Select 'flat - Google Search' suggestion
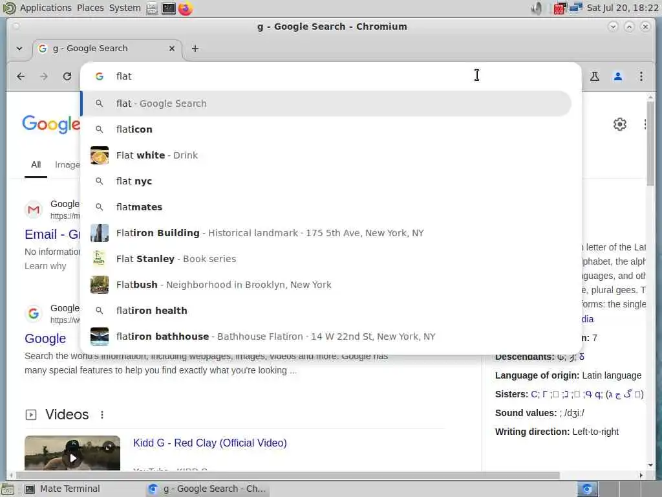662x497 pixels. click(x=326, y=104)
